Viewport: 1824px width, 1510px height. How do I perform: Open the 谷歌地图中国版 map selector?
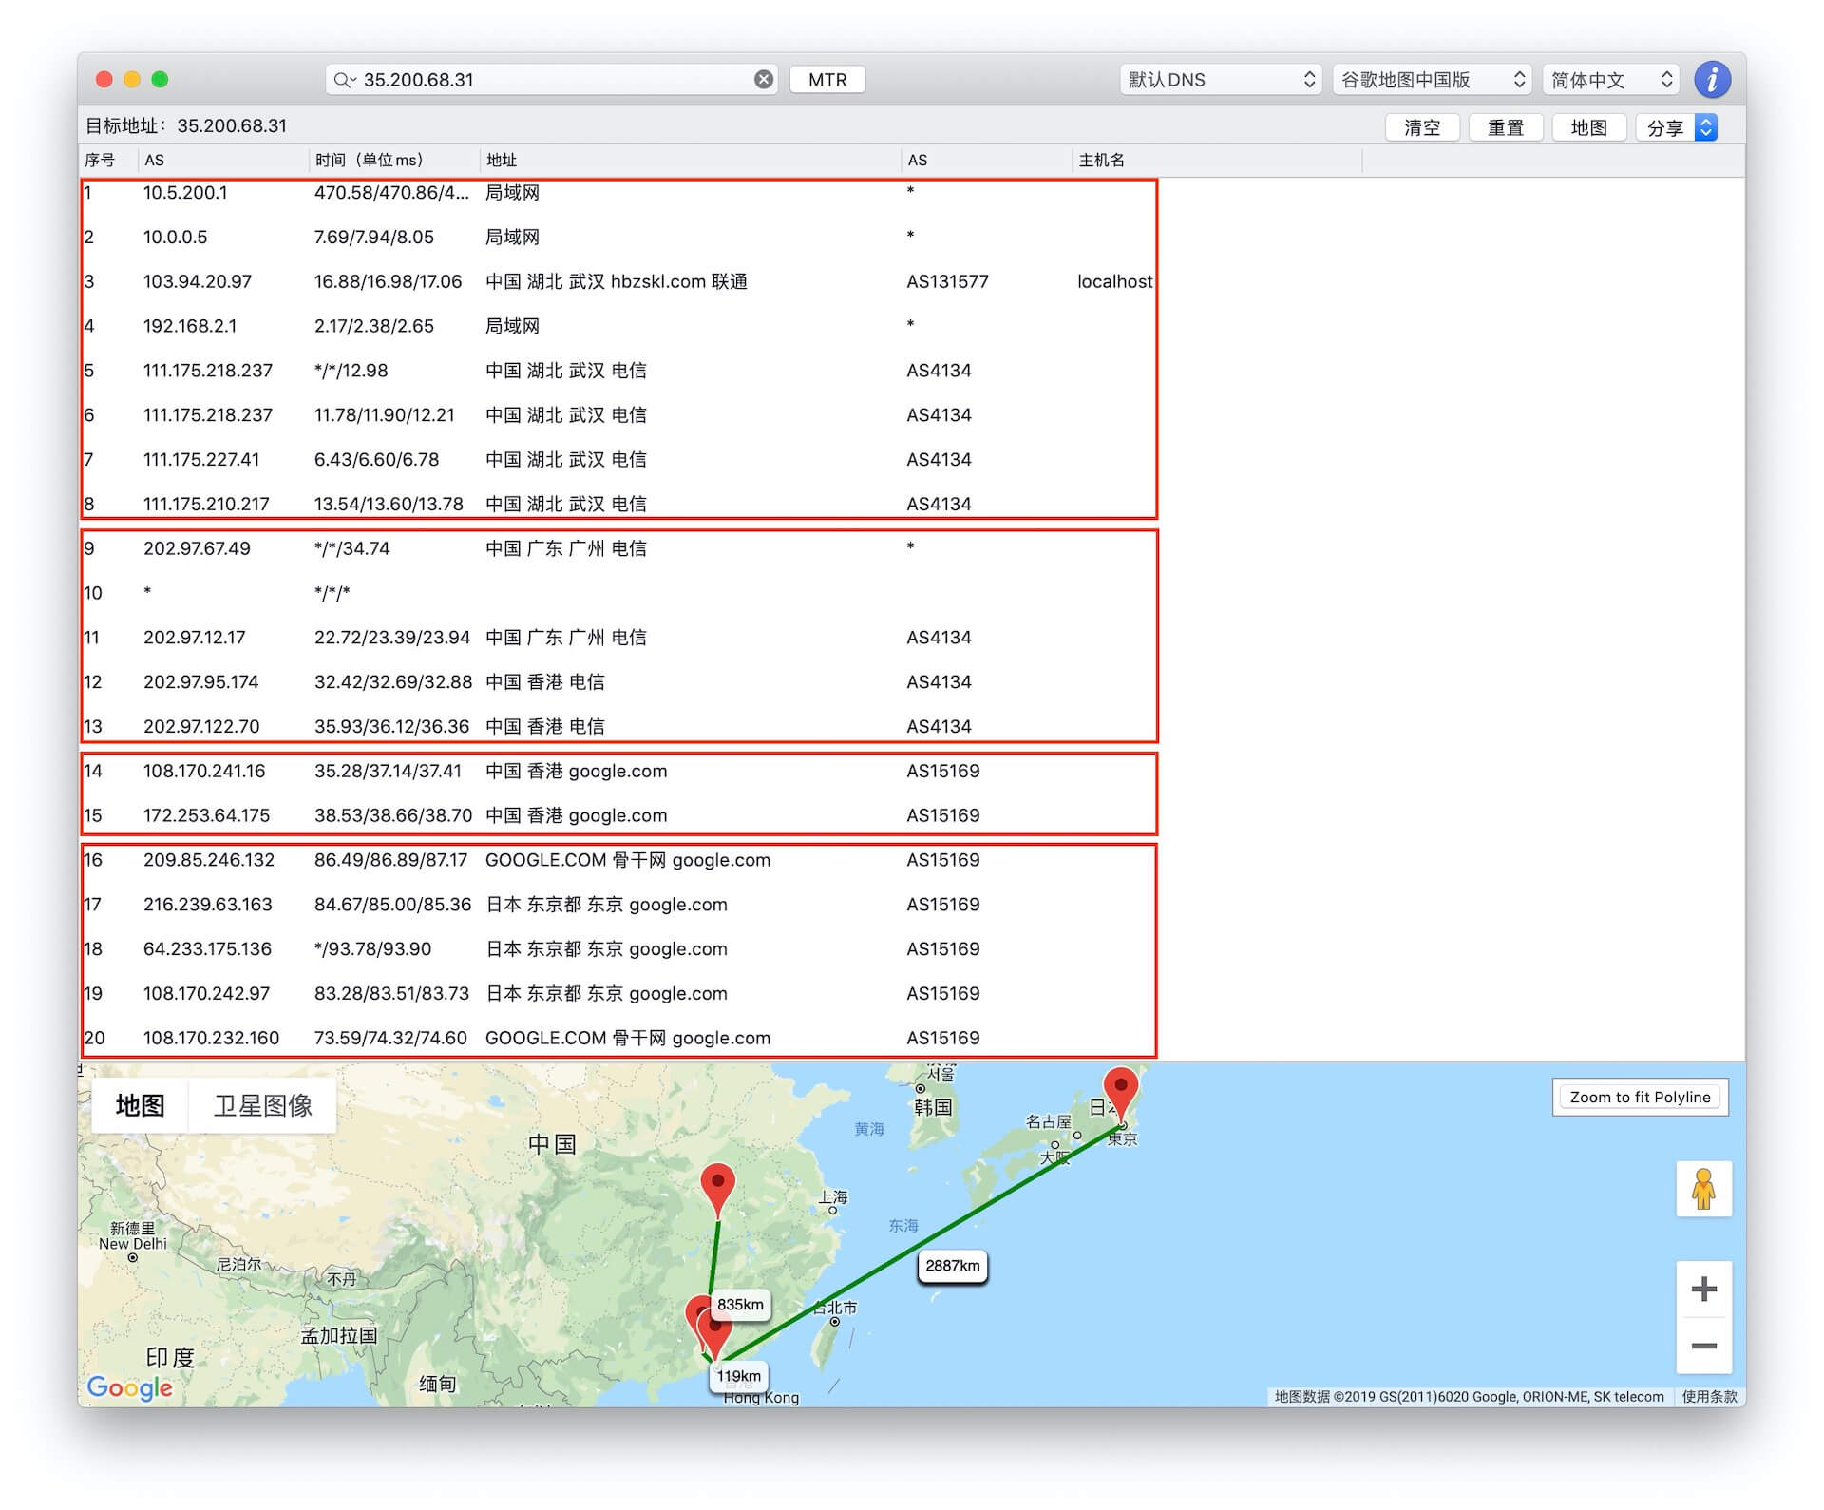point(1432,80)
